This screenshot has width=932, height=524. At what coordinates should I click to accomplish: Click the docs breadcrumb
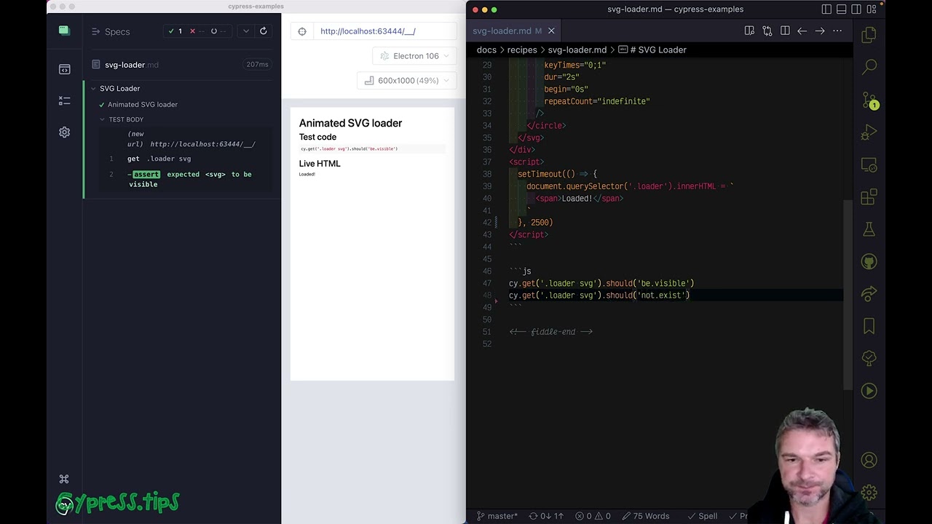point(486,49)
